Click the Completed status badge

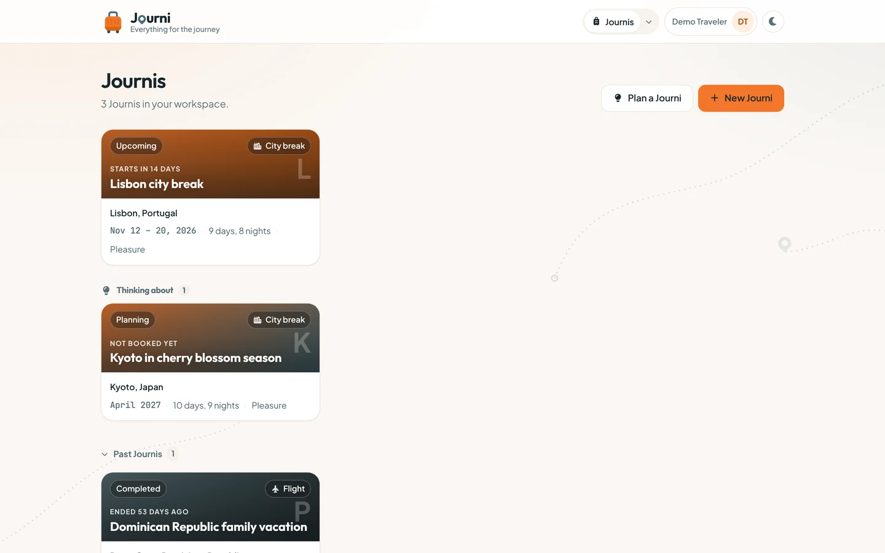[x=138, y=488]
